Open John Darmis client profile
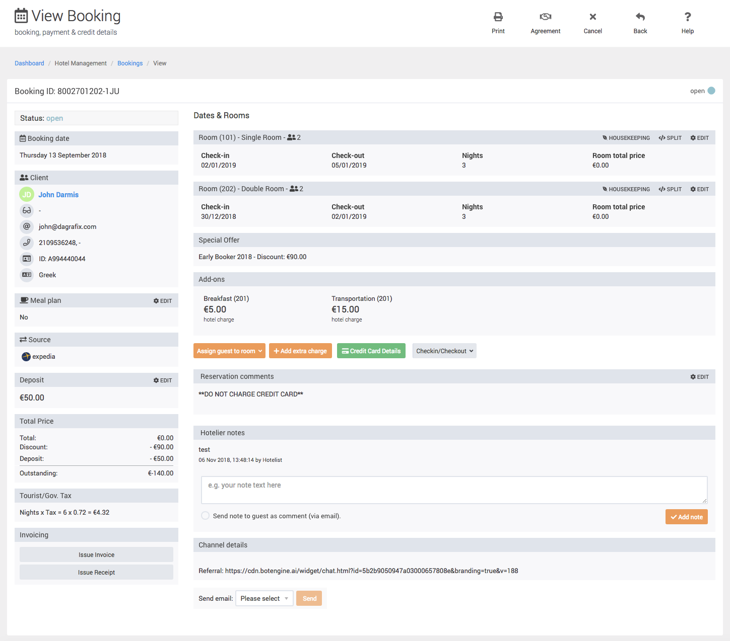This screenshot has width=730, height=641. [58, 195]
